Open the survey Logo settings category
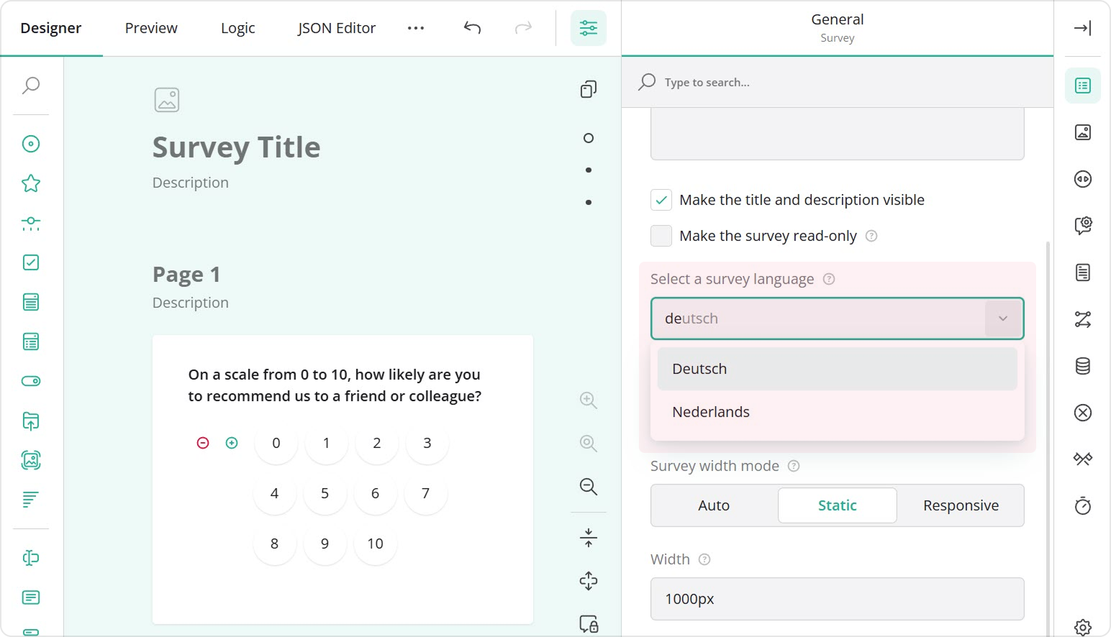This screenshot has width=1111, height=637. pos(1082,132)
